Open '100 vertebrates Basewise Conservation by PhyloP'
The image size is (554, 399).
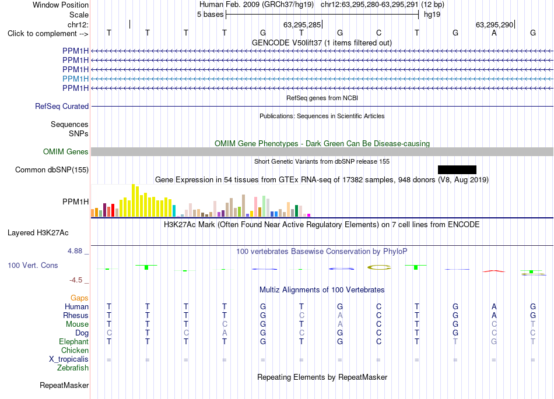[x=322, y=252]
